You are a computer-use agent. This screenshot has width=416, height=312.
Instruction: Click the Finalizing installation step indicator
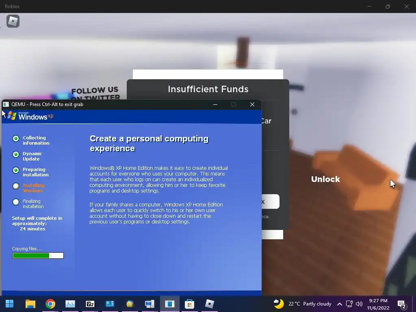[x=16, y=202]
